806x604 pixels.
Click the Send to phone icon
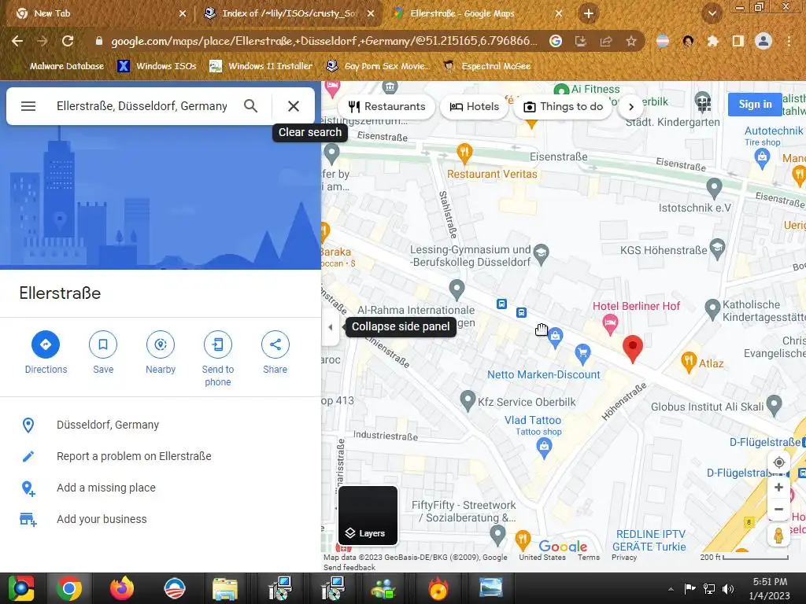[218, 344]
